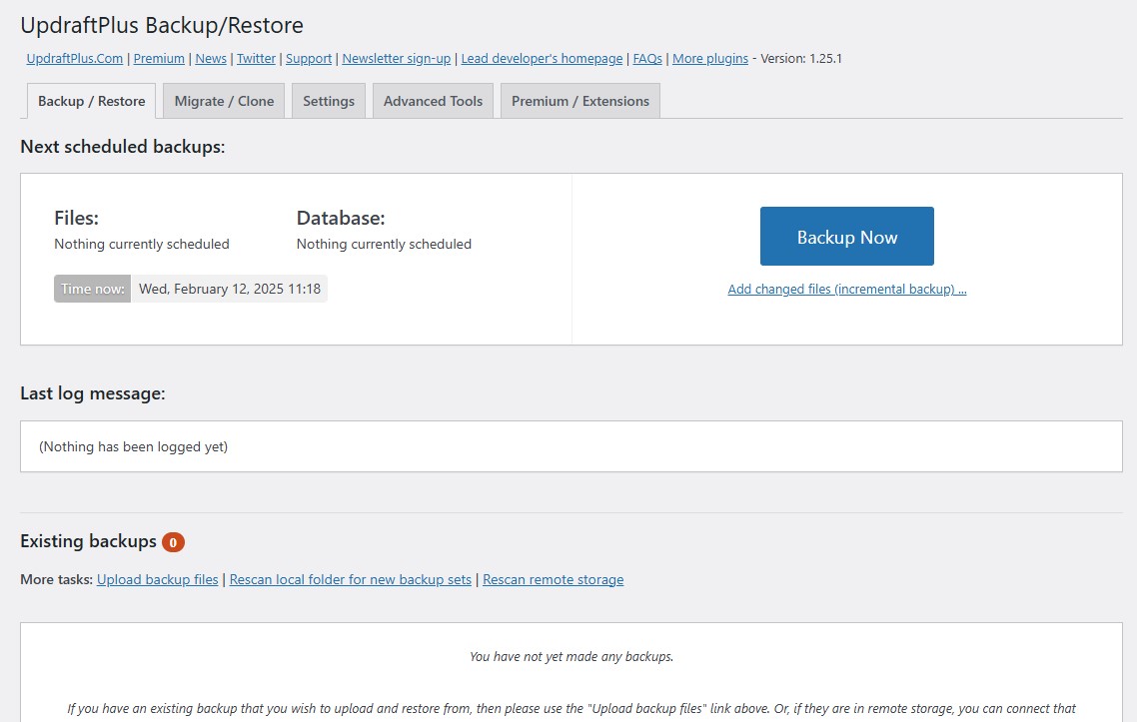1137x722 pixels.
Task: Open the UpdraftPlus.Com link
Action: tap(75, 59)
